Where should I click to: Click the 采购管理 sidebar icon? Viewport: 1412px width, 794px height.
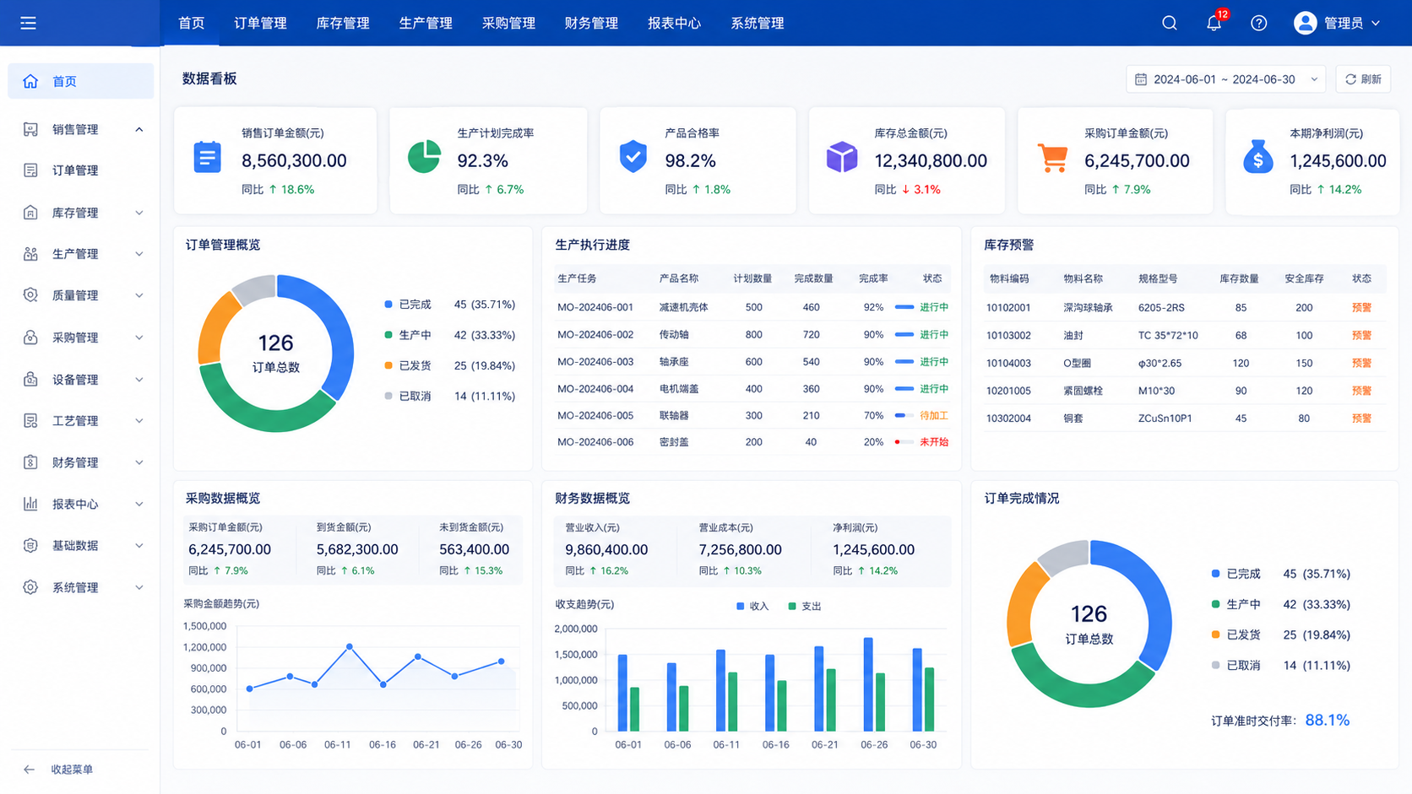coord(30,338)
